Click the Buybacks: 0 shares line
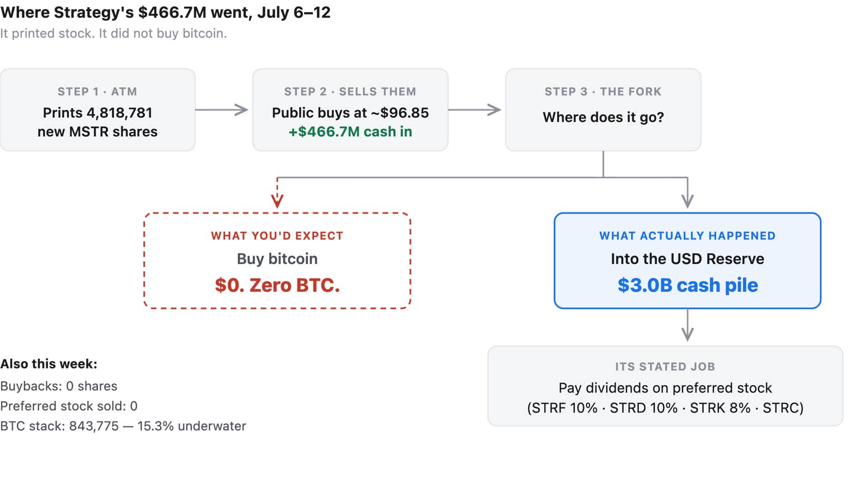 59,386
